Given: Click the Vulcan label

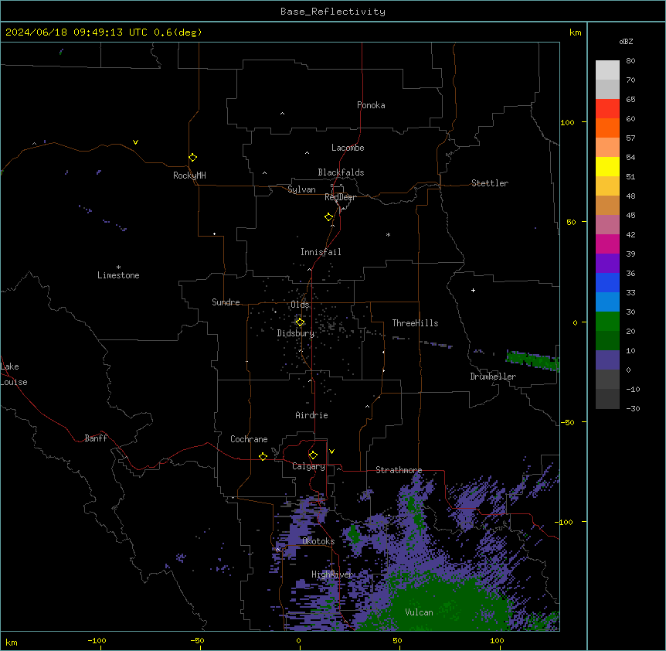Looking at the screenshot, I should pyautogui.click(x=419, y=612).
